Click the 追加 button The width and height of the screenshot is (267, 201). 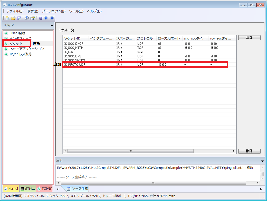249,37
